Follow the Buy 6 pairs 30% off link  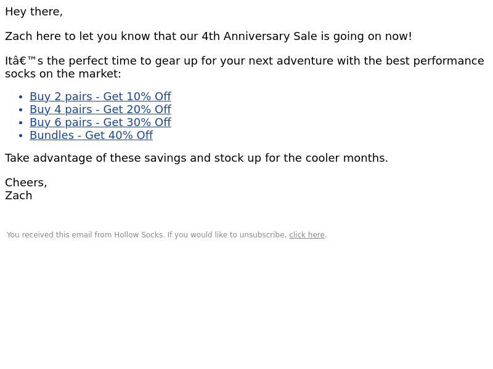pyautogui.click(x=100, y=122)
